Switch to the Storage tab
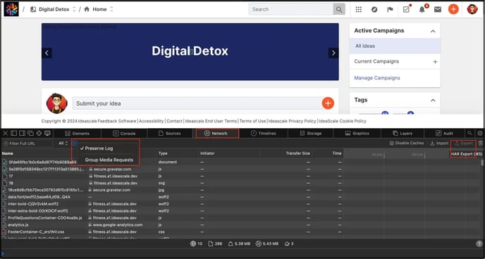 click(311, 133)
